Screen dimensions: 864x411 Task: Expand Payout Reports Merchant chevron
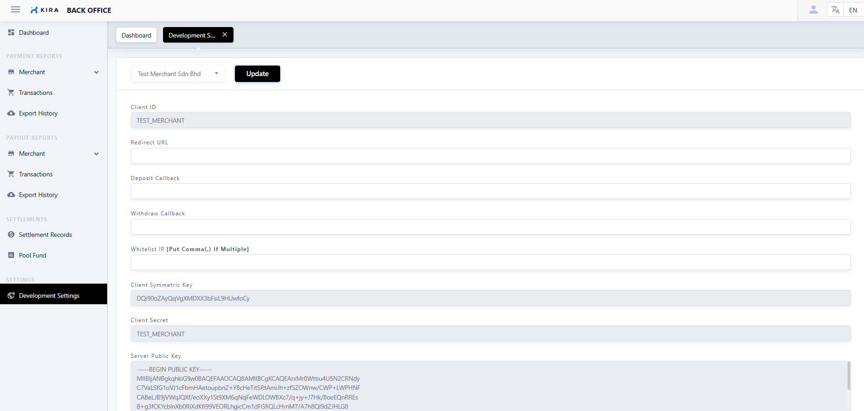click(96, 154)
